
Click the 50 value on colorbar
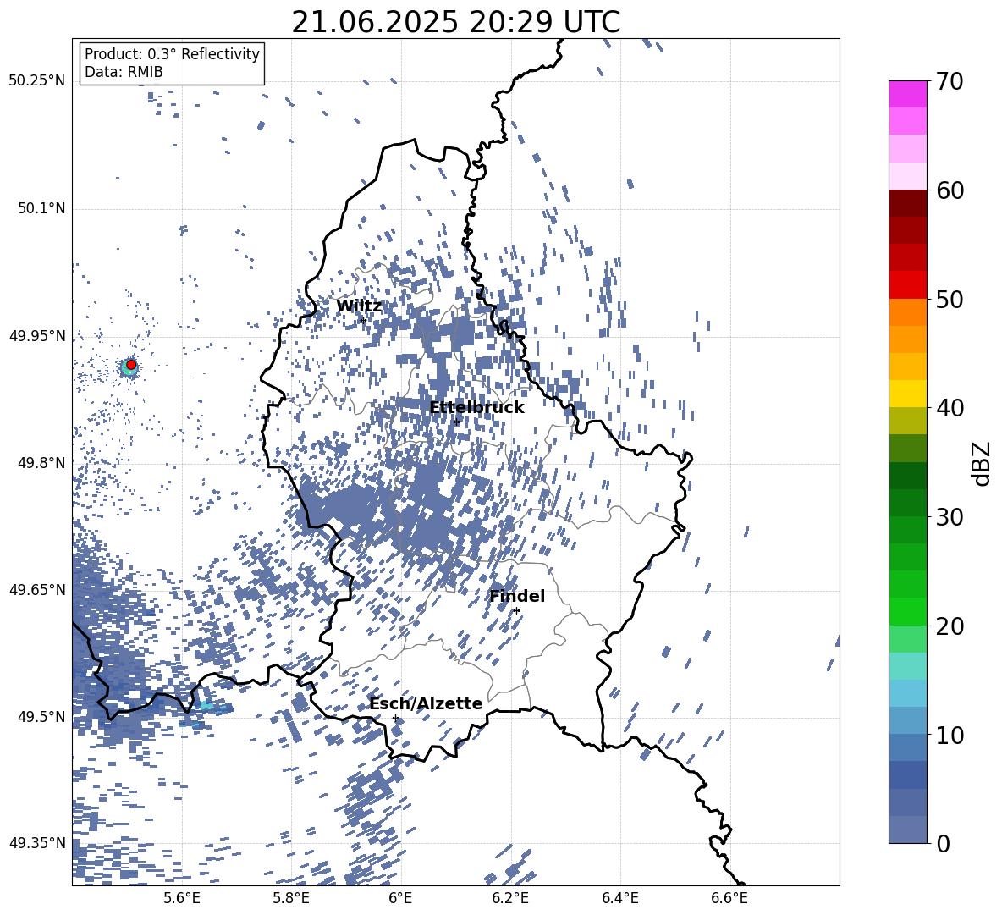949,300
